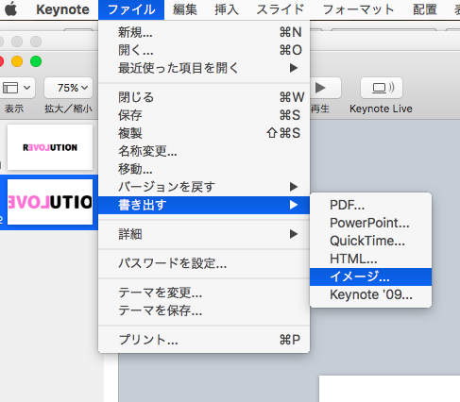
Task: Choose プリント... menu item
Action: point(204,340)
